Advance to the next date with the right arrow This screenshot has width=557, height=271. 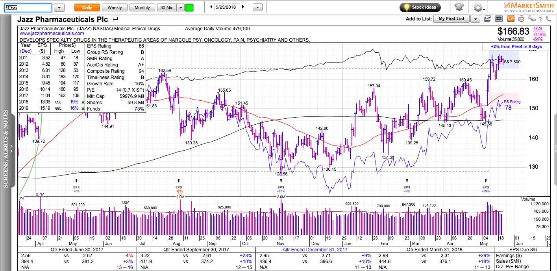243,7
